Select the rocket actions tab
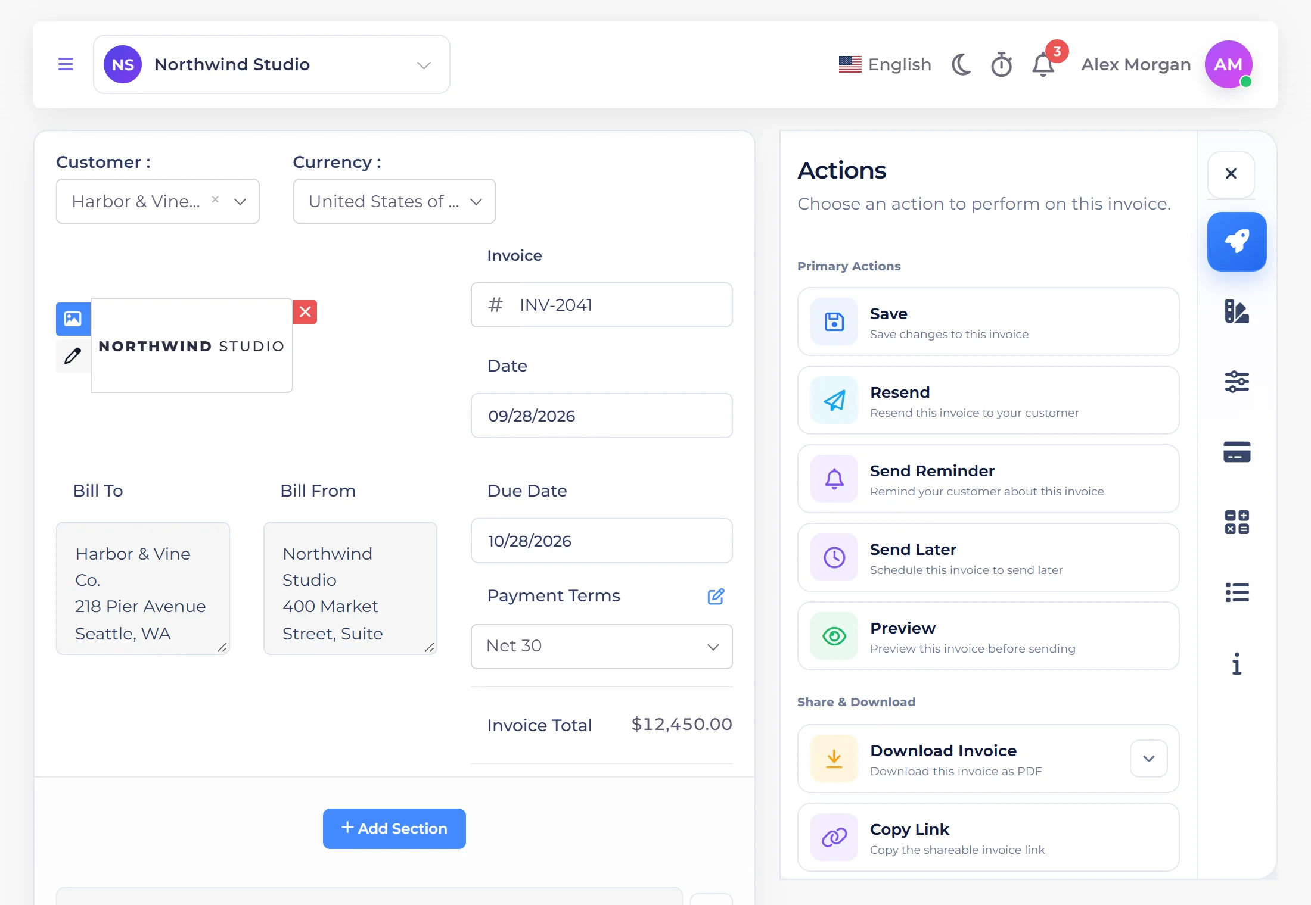The height and width of the screenshot is (905, 1311). (x=1237, y=242)
